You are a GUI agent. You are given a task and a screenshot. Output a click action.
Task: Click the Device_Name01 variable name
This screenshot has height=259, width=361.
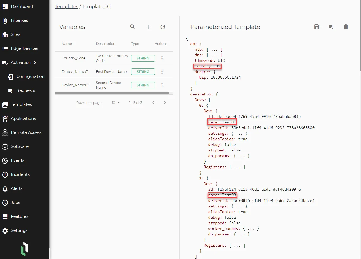[x=75, y=72]
